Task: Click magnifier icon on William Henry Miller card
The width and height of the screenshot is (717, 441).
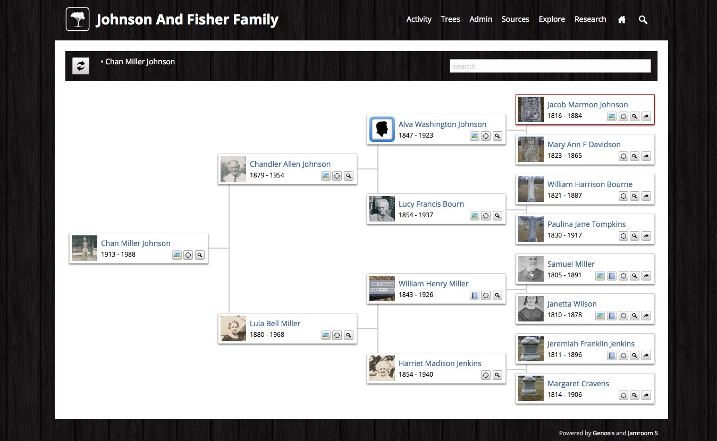Action: 497,295
